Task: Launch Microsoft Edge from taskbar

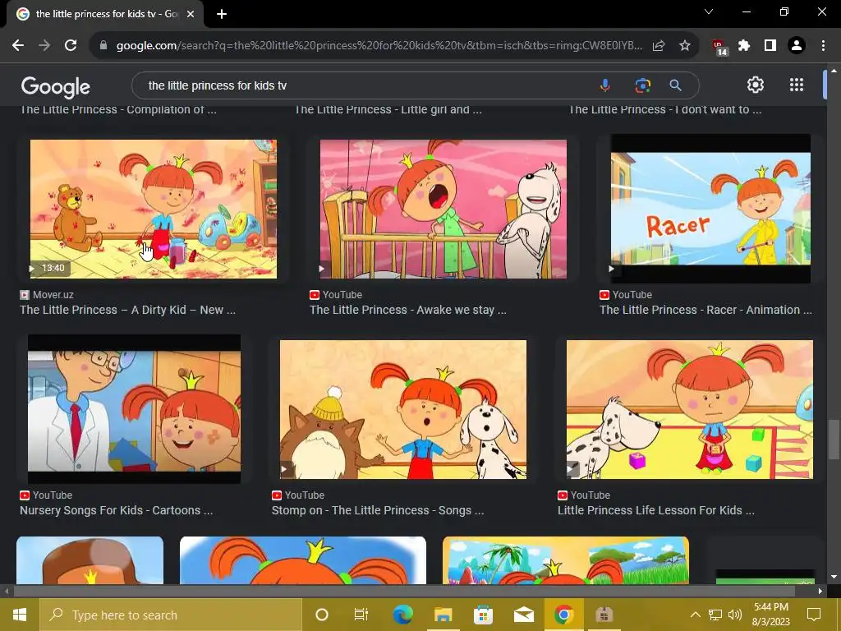Action: [x=402, y=615]
